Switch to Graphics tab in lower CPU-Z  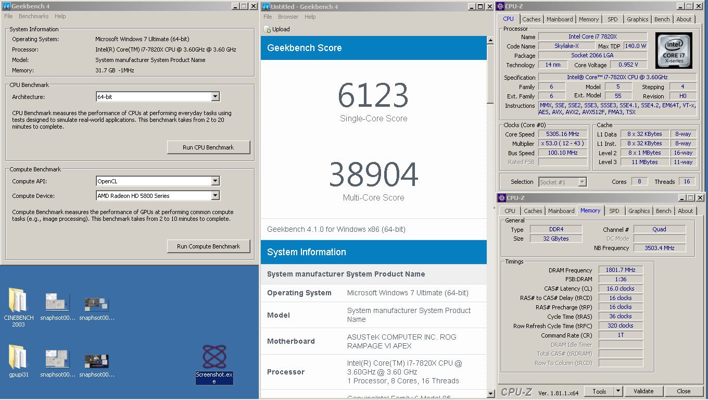(x=639, y=211)
